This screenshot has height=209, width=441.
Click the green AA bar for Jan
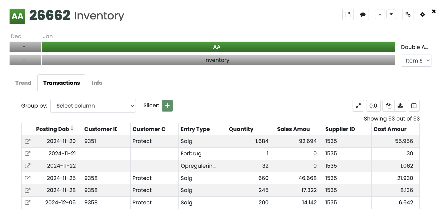(218, 47)
